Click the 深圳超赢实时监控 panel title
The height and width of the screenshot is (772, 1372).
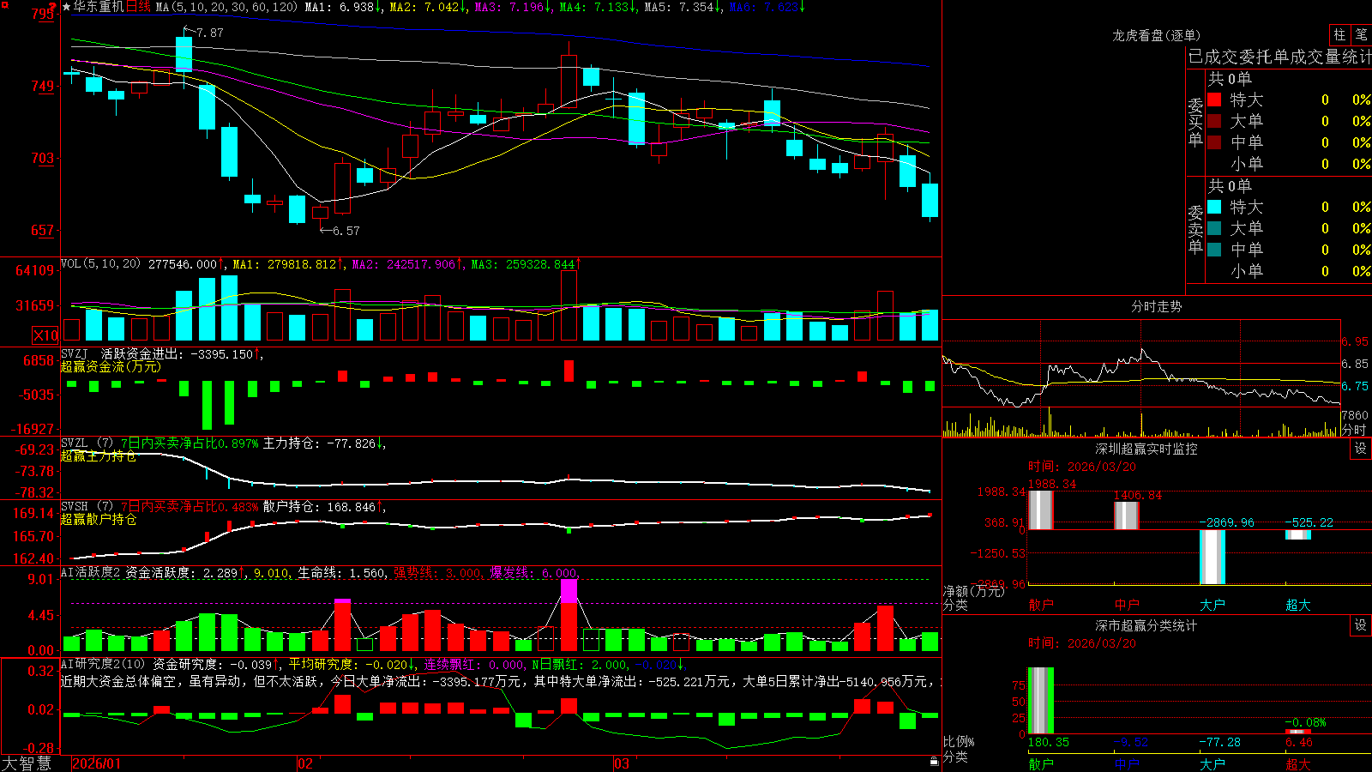click(1146, 449)
